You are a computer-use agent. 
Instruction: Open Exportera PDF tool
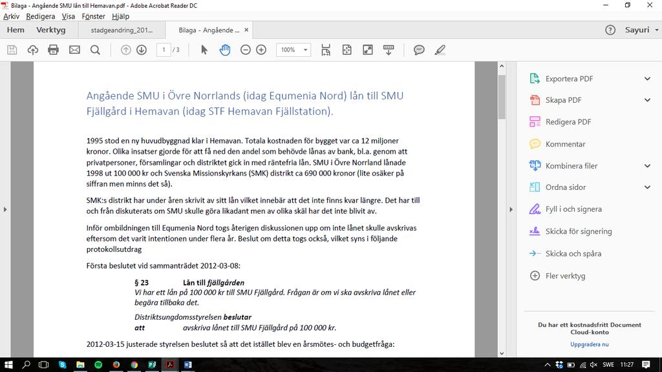click(x=569, y=78)
